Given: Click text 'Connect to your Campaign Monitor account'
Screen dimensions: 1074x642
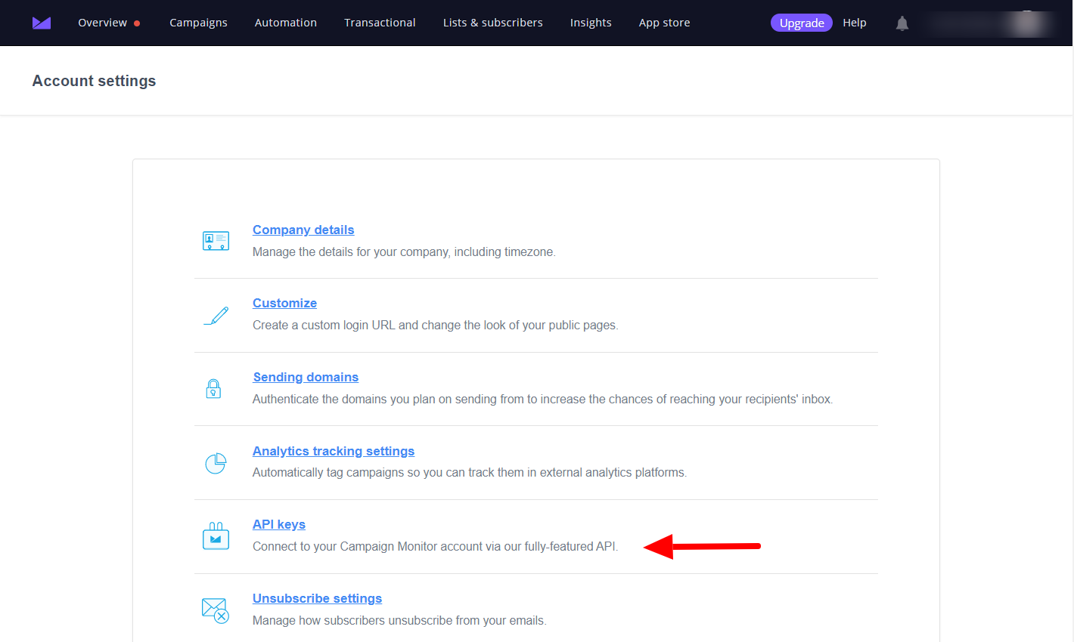Looking at the screenshot, I should pyautogui.click(x=367, y=547).
